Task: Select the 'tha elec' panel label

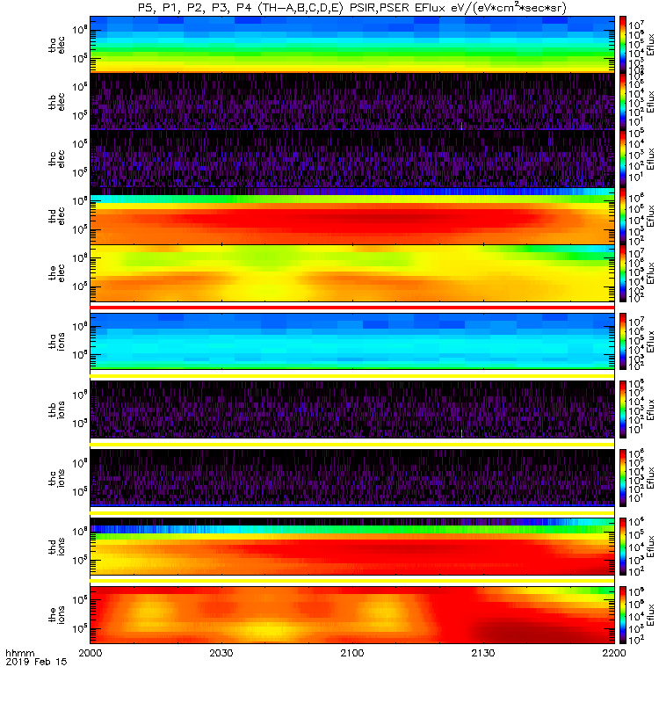Action: click(x=57, y=45)
